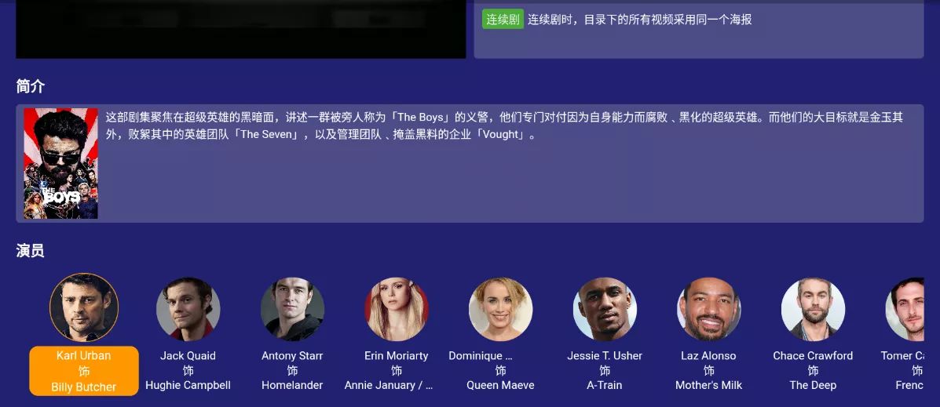This screenshot has height=407, width=940.
Task: Select Jessie T. Usher's avatar
Action: [x=605, y=310]
